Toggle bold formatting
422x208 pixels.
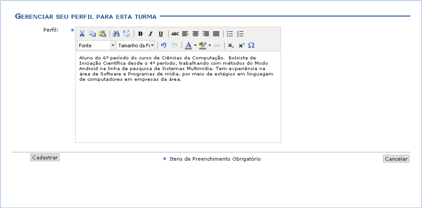(140, 34)
